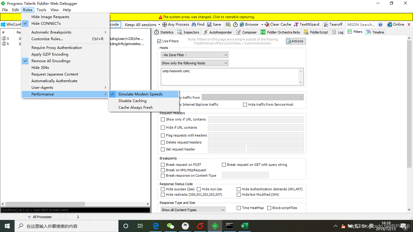Viewport: 413px width, 232px height.
Task: Click the blue help question mark icon
Action: coord(380,24)
